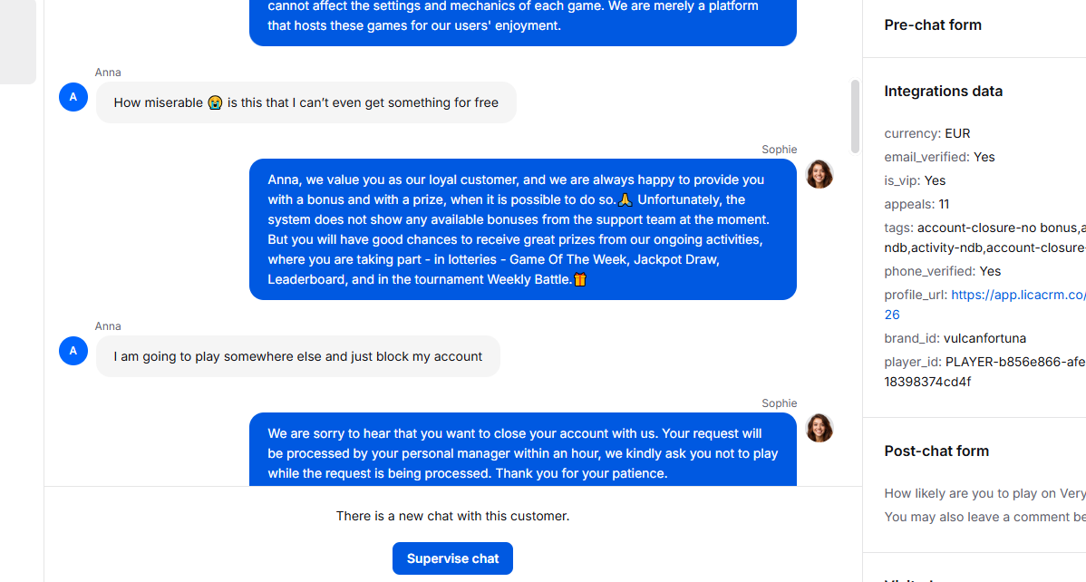
Task: Click the "How miserable" message bubble from Anna
Action: 306,102
